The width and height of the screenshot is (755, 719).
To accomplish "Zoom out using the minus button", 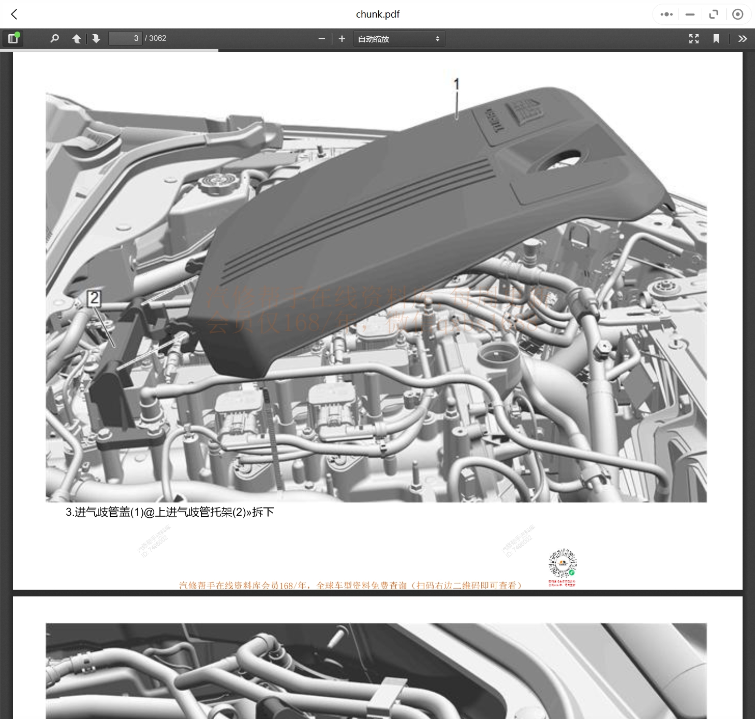I will pos(321,39).
